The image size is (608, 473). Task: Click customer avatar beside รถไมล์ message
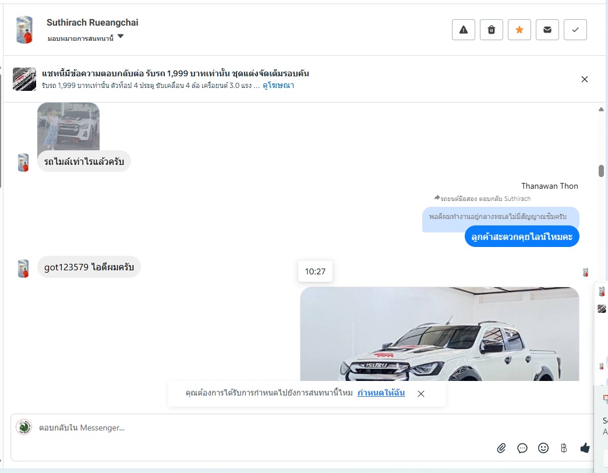pyautogui.click(x=23, y=163)
